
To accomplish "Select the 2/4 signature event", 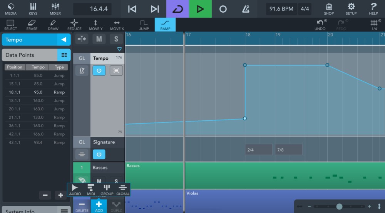I will click(259, 150).
